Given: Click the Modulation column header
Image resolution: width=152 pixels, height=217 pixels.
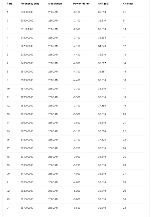Looking at the screenshot, I should coord(55,4).
